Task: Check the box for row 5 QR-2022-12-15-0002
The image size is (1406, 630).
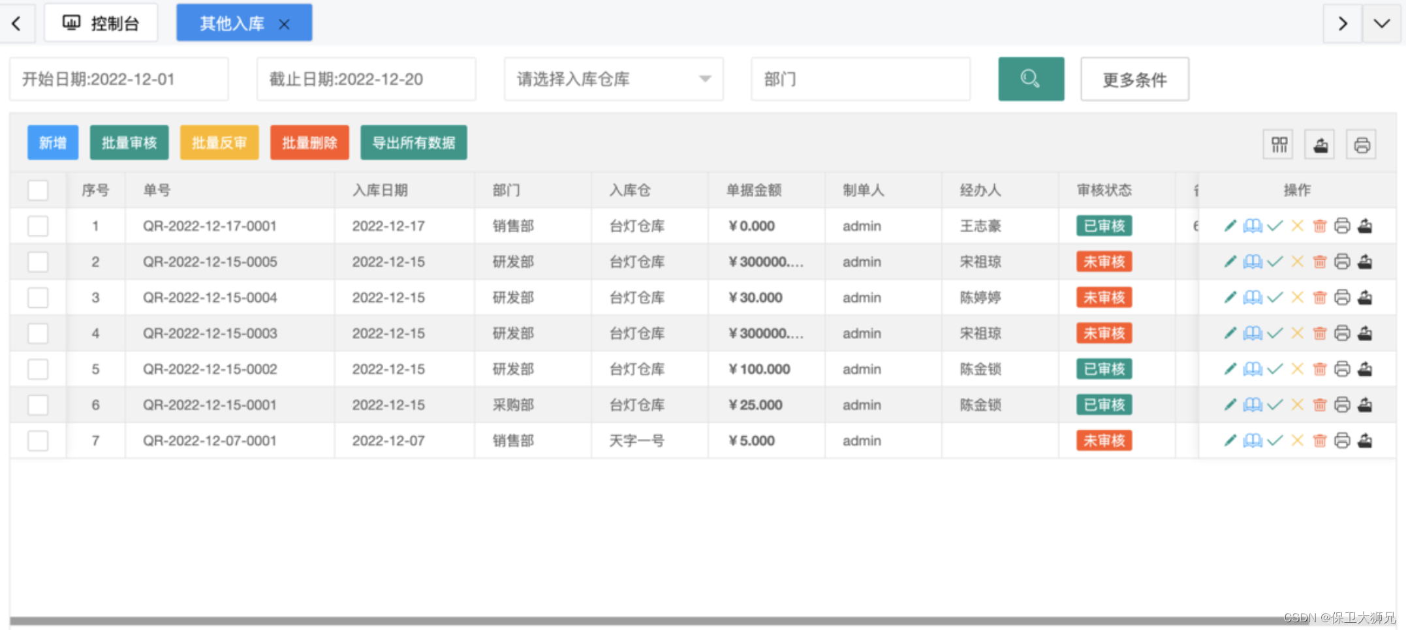Action: pyautogui.click(x=38, y=369)
